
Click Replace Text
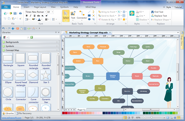pos(159,16)
